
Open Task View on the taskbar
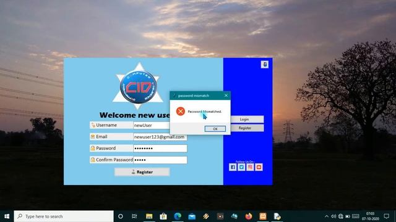tap(134, 216)
